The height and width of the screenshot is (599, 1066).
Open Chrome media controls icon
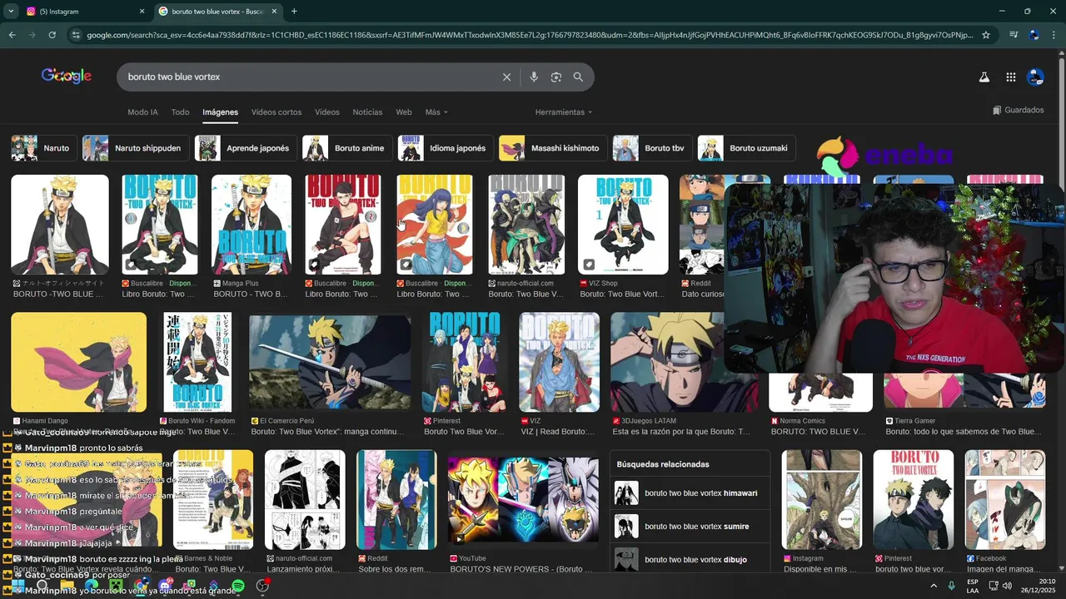point(1014,35)
